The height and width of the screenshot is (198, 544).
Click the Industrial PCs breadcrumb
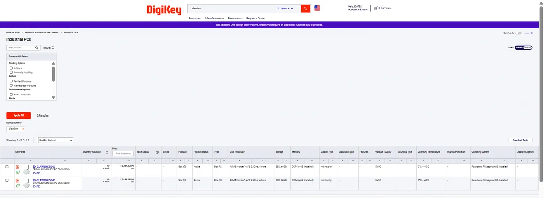pos(71,33)
